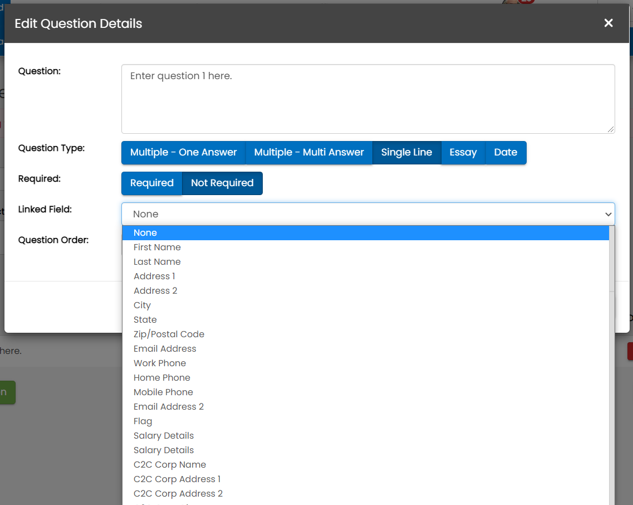Choose Mobile Phone linked field
Image resolution: width=633 pixels, height=505 pixels.
pos(163,392)
